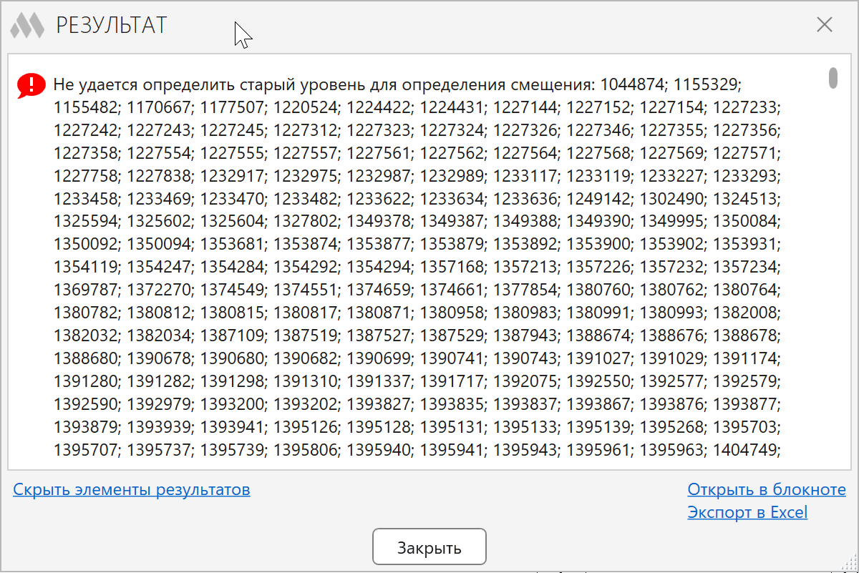Click element ID 1391174

click(x=744, y=359)
